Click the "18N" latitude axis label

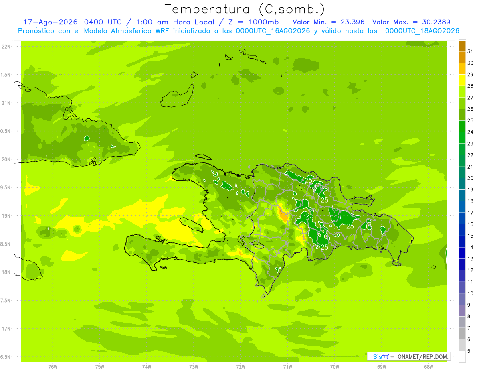(x=6, y=272)
